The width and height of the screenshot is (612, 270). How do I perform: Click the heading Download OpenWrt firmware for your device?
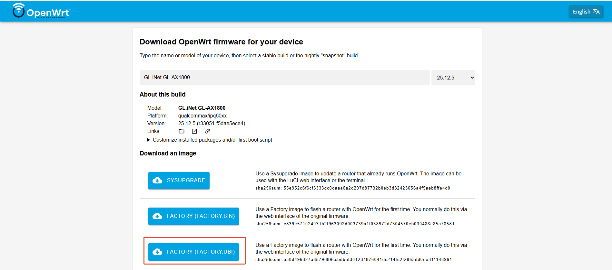[x=221, y=42]
